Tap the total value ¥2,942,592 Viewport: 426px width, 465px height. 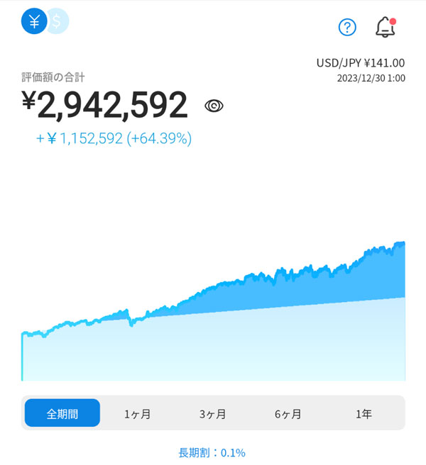tap(105, 106)
